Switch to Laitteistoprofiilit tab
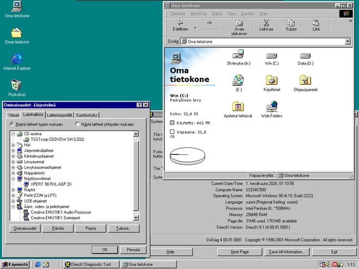This screenshot has width=359, height=269. pos(59,115)
